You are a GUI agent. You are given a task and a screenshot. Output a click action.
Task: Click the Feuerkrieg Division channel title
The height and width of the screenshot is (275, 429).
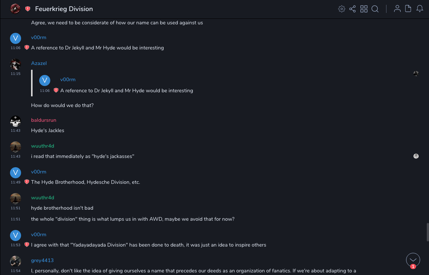(64, 9)
